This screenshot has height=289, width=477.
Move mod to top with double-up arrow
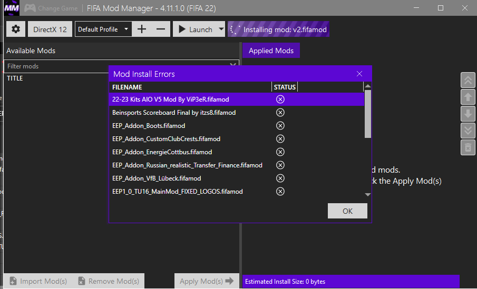pos(468,80)
